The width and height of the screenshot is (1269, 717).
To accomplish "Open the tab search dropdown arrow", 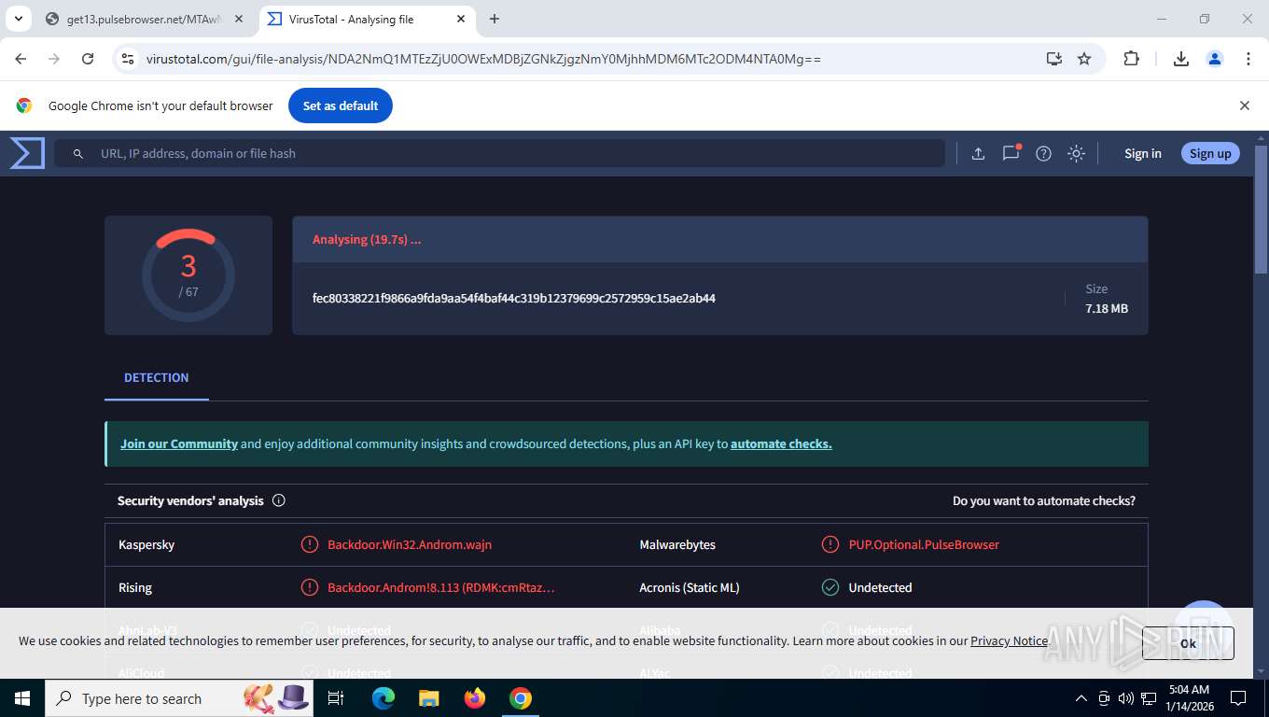I will click(x=18, y=19).
